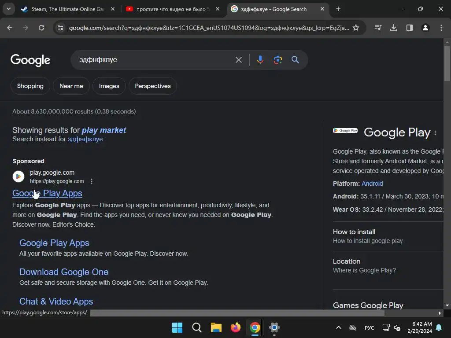Click the horizontal scrollbar right arrow
The width and height of the screenshot is (451, 338).
click(440, 313)
